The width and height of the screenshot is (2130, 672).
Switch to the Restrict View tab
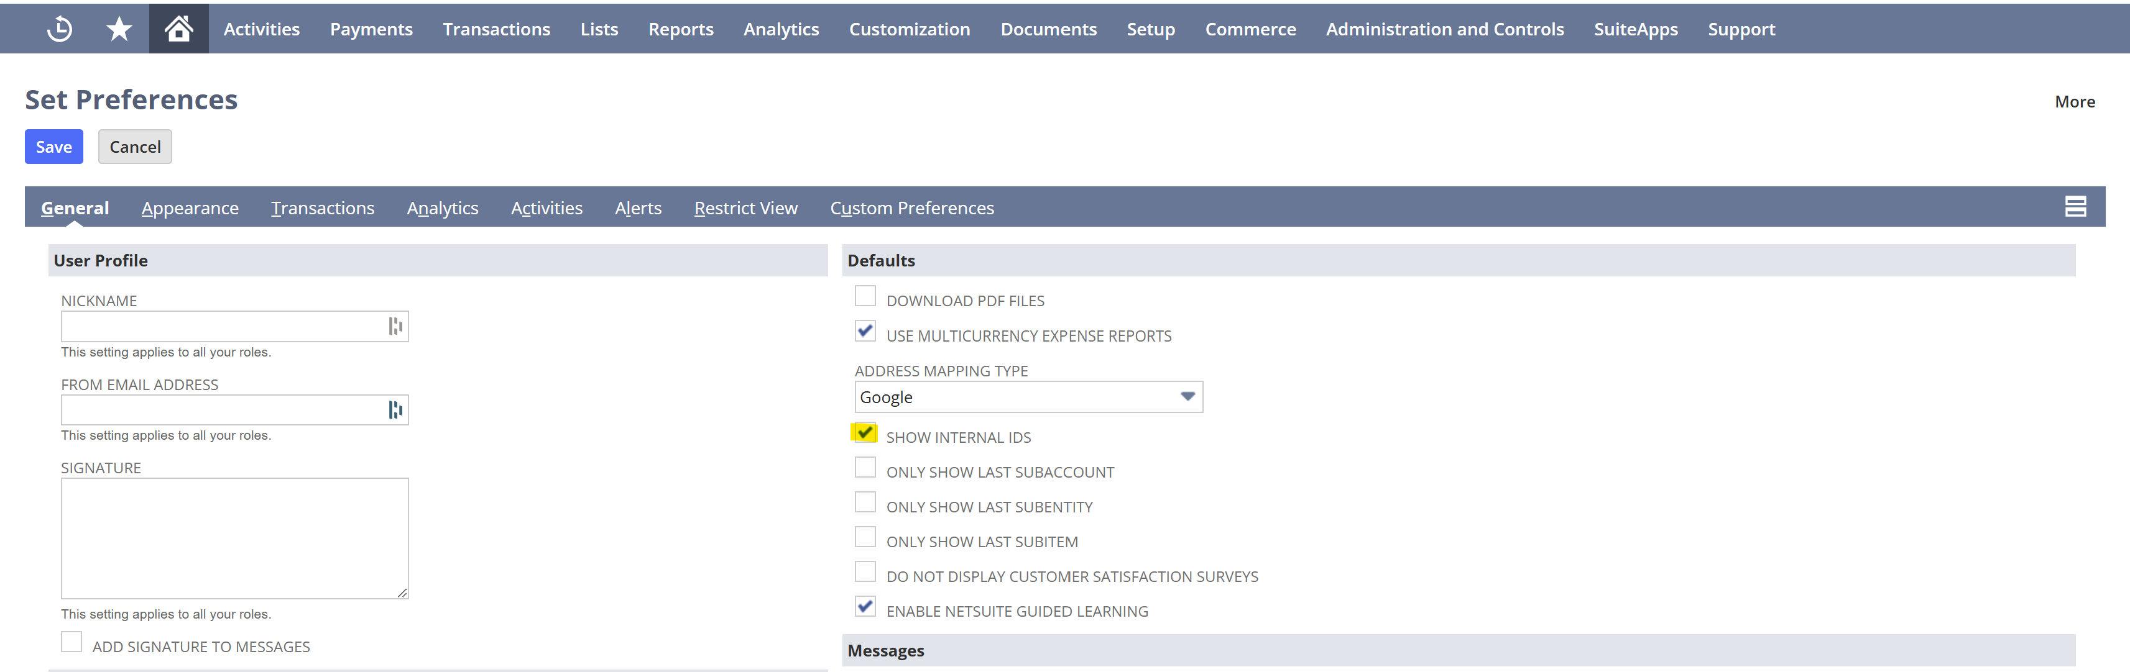point(745,208)
